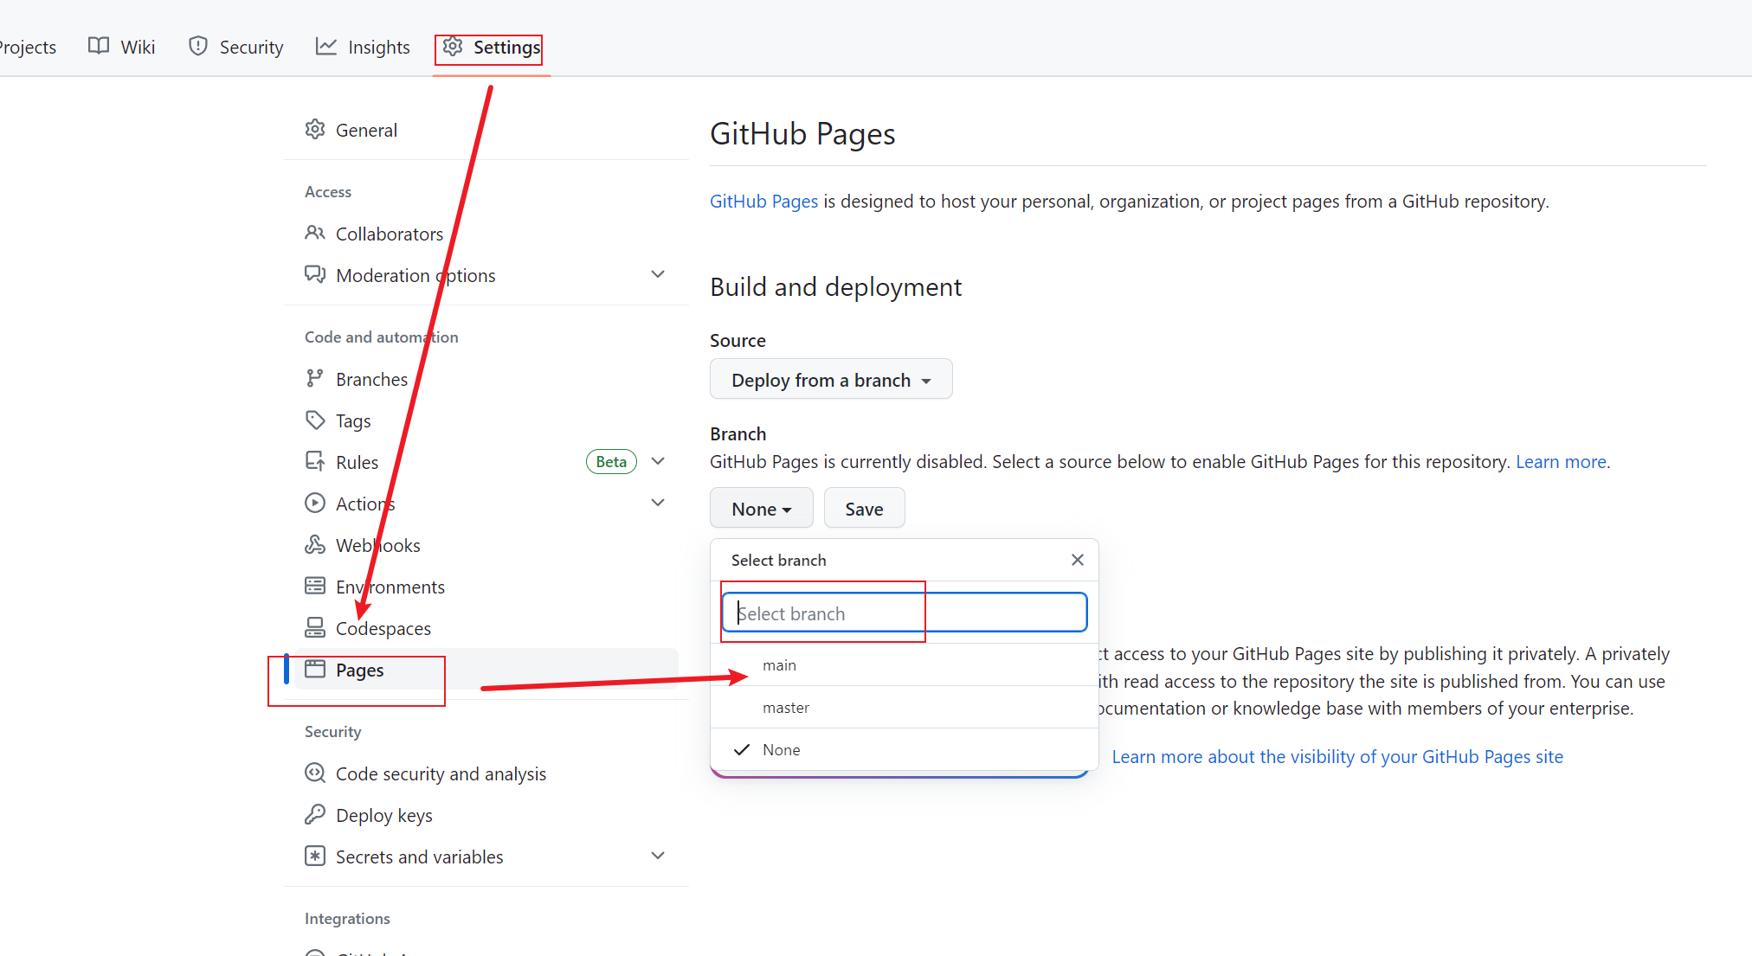Viewport: 1752px width, 956px height.
Task: Click the Save button
Action: coord(863,509)
